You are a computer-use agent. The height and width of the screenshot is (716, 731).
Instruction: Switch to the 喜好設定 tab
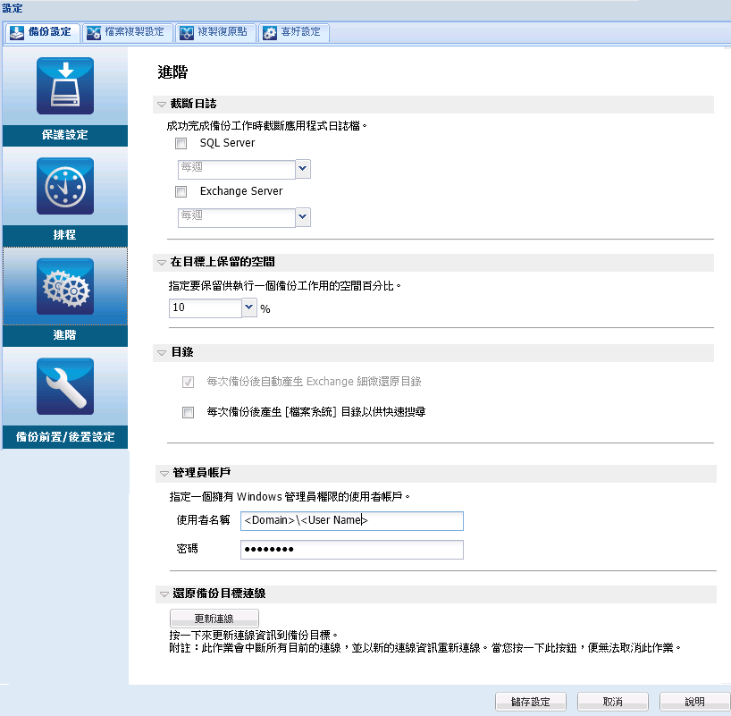[294, 33]
